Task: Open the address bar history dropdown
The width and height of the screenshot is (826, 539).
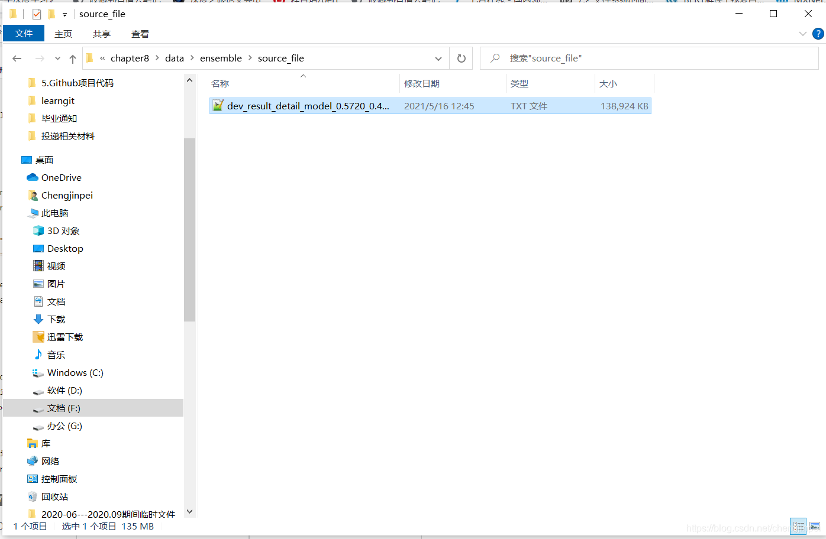Action: tap(438, 59)
